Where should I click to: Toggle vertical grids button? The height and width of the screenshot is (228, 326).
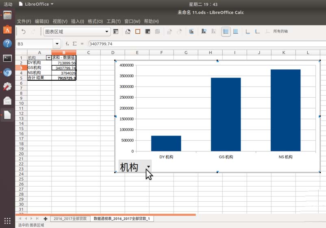235,32
